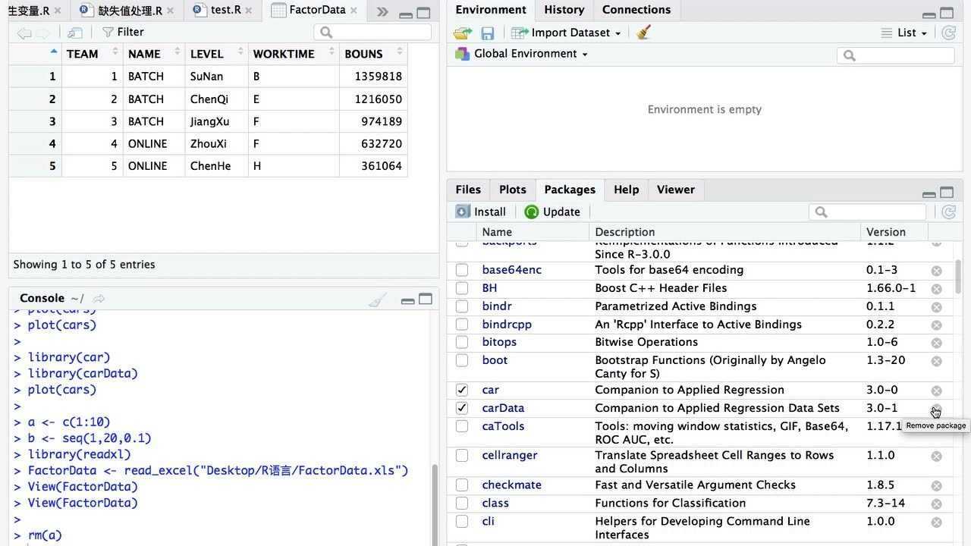Remove the boot package

click(x=936, y=361)
